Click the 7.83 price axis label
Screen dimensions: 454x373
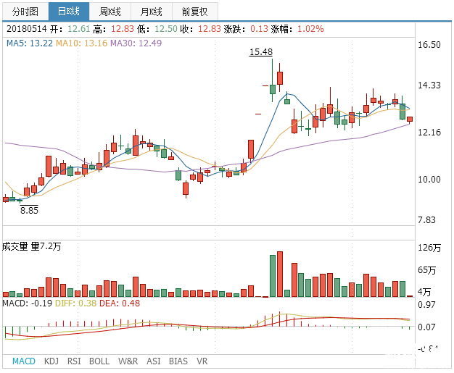point(426,220)
